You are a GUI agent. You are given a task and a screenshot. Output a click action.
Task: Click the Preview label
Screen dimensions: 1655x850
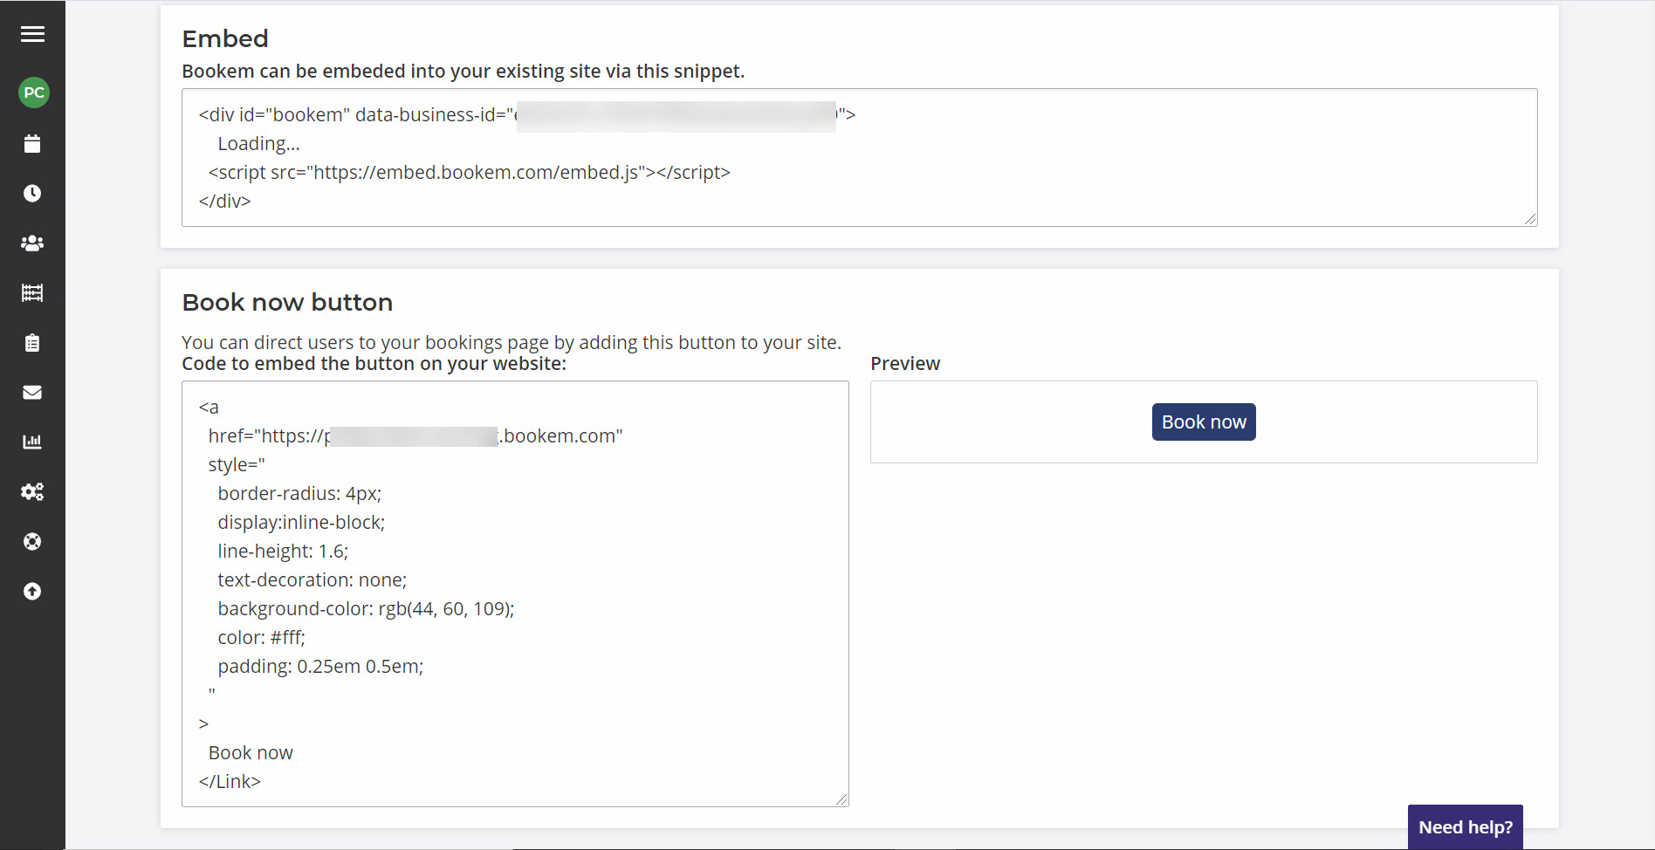[x=905, y=364]
